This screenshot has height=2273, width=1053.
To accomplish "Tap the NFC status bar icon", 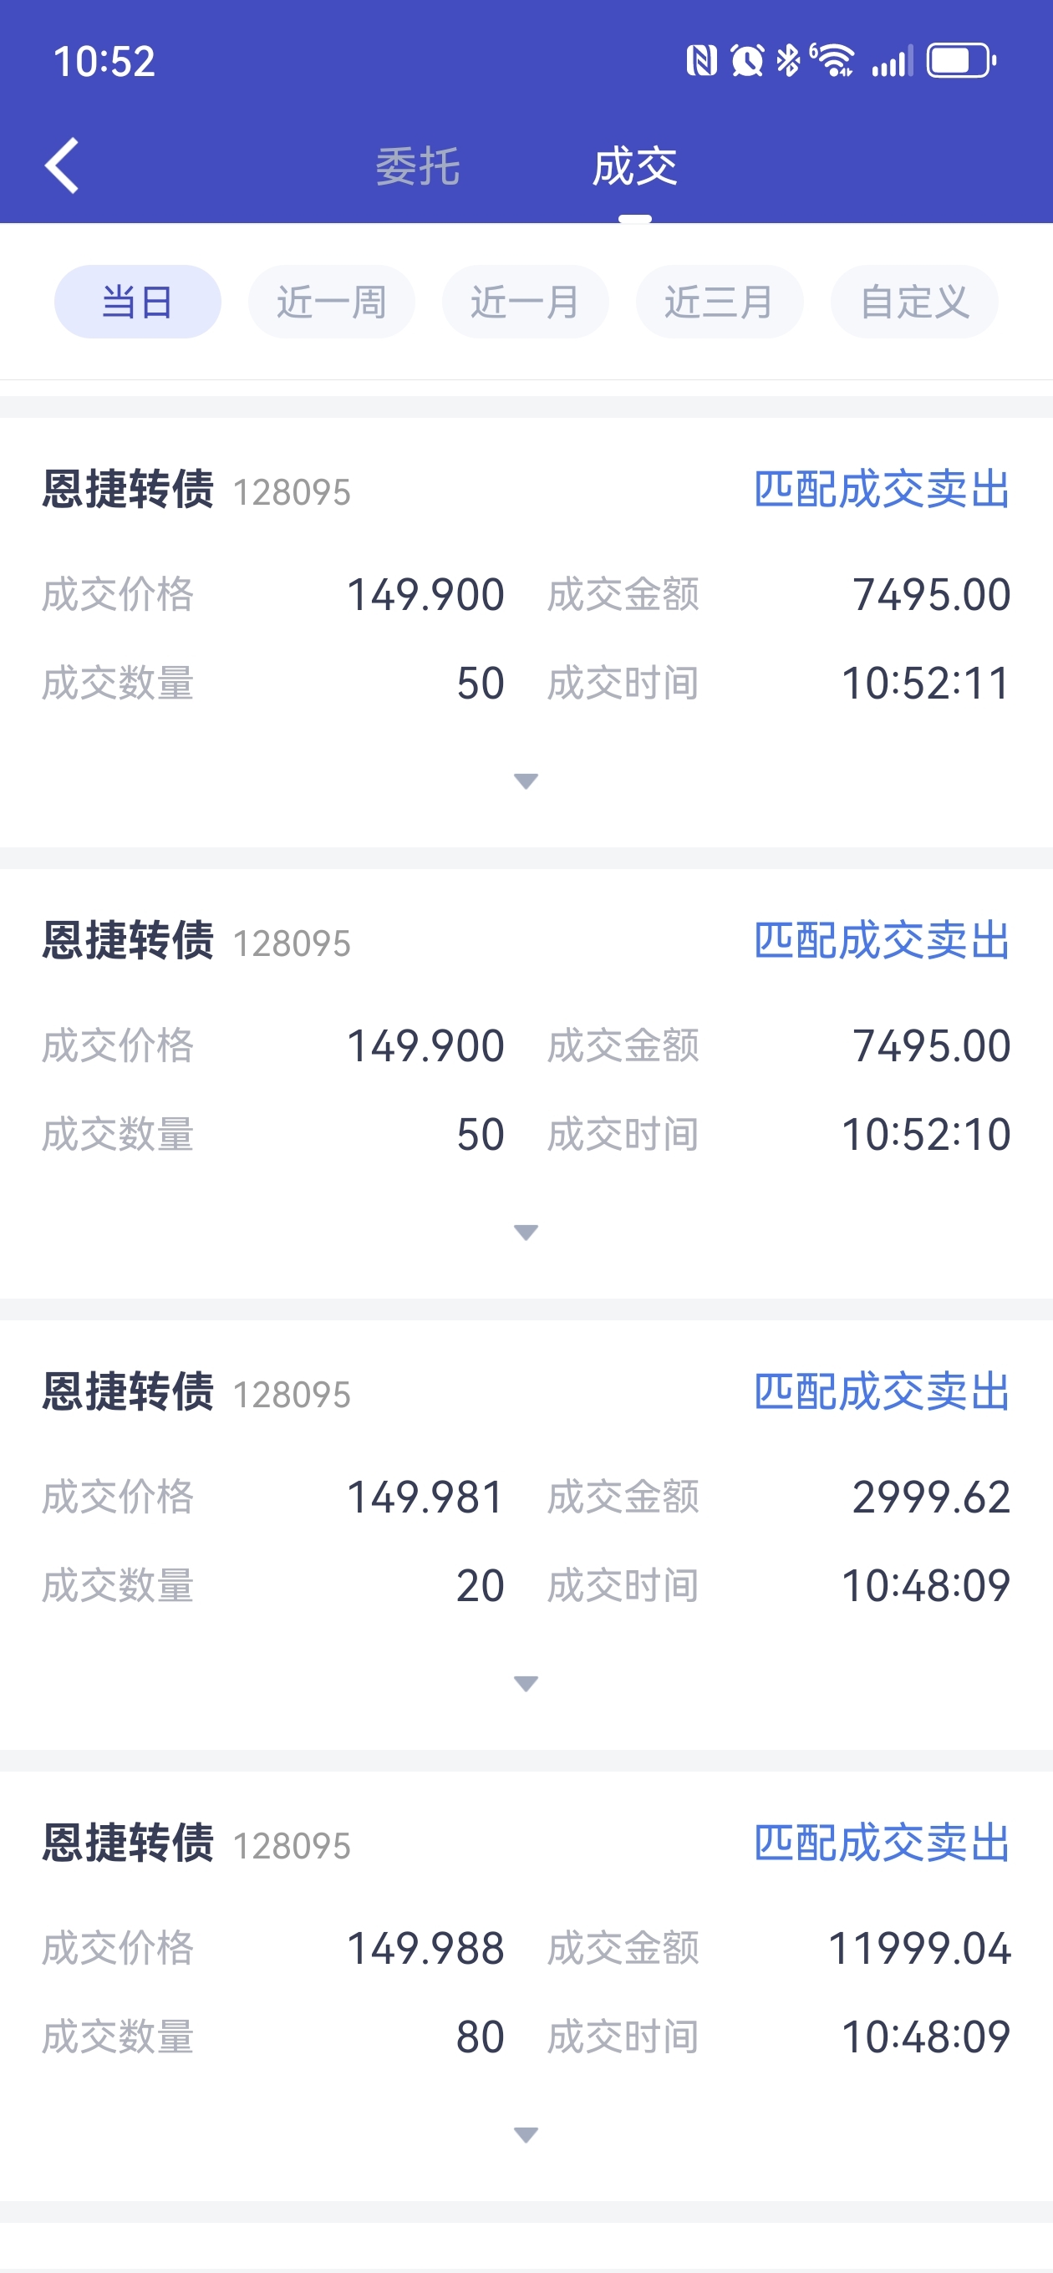I will click(x=701, y=61).
